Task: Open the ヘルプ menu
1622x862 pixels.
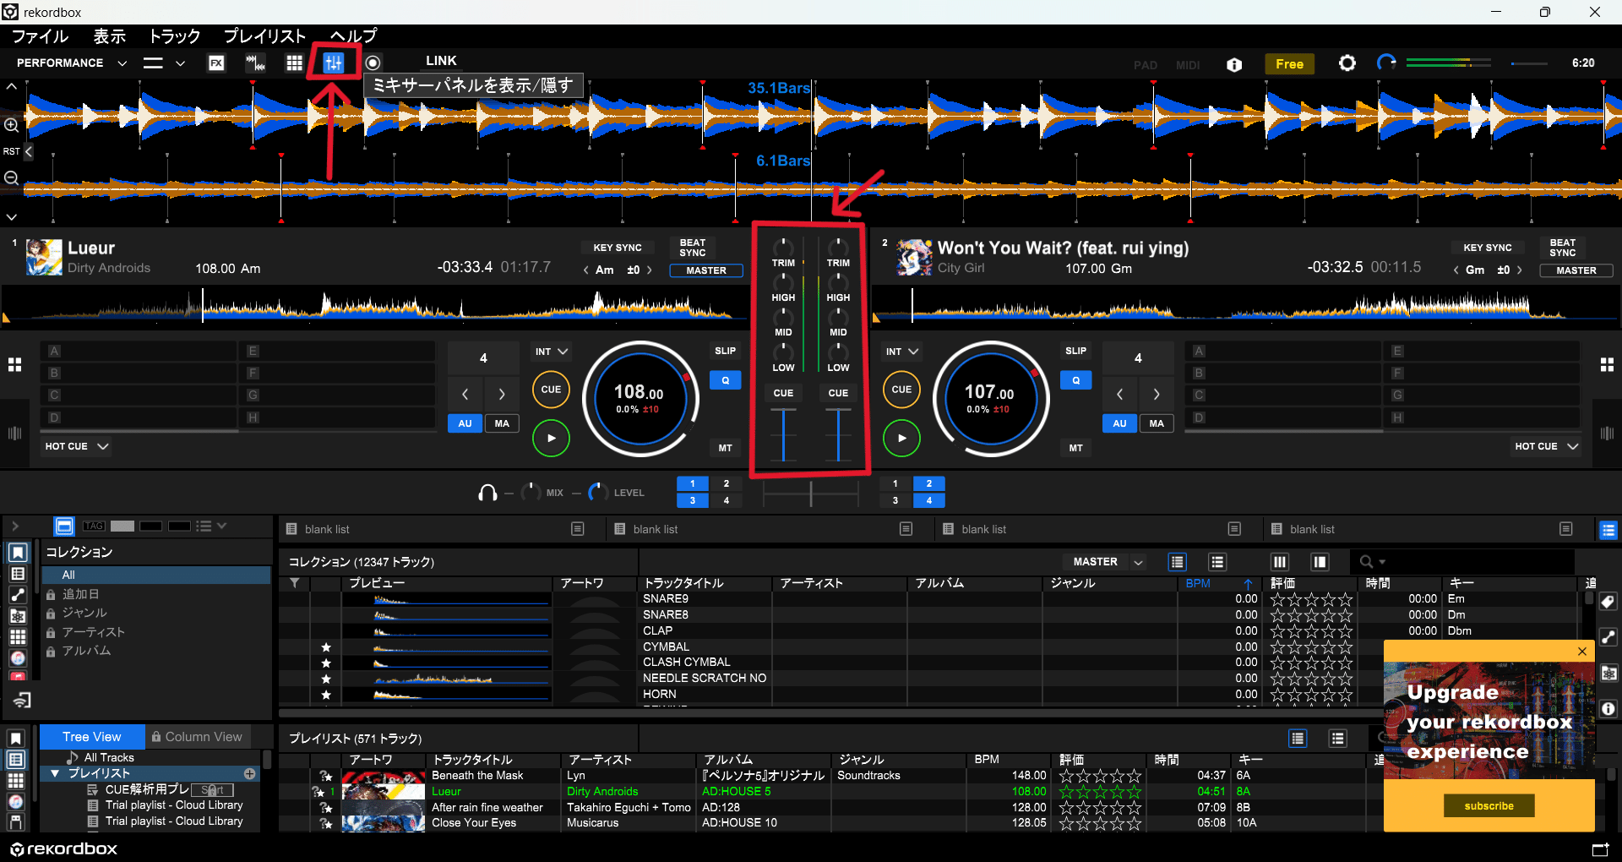Action: [x=353, y=36]
